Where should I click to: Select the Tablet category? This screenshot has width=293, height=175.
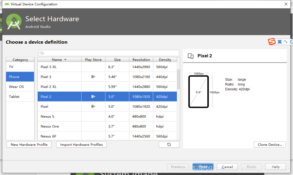pos(20,97)
